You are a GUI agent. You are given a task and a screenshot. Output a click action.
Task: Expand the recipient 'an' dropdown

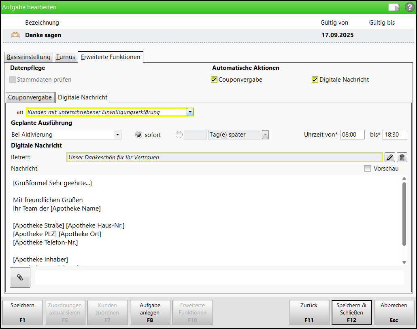190,112
